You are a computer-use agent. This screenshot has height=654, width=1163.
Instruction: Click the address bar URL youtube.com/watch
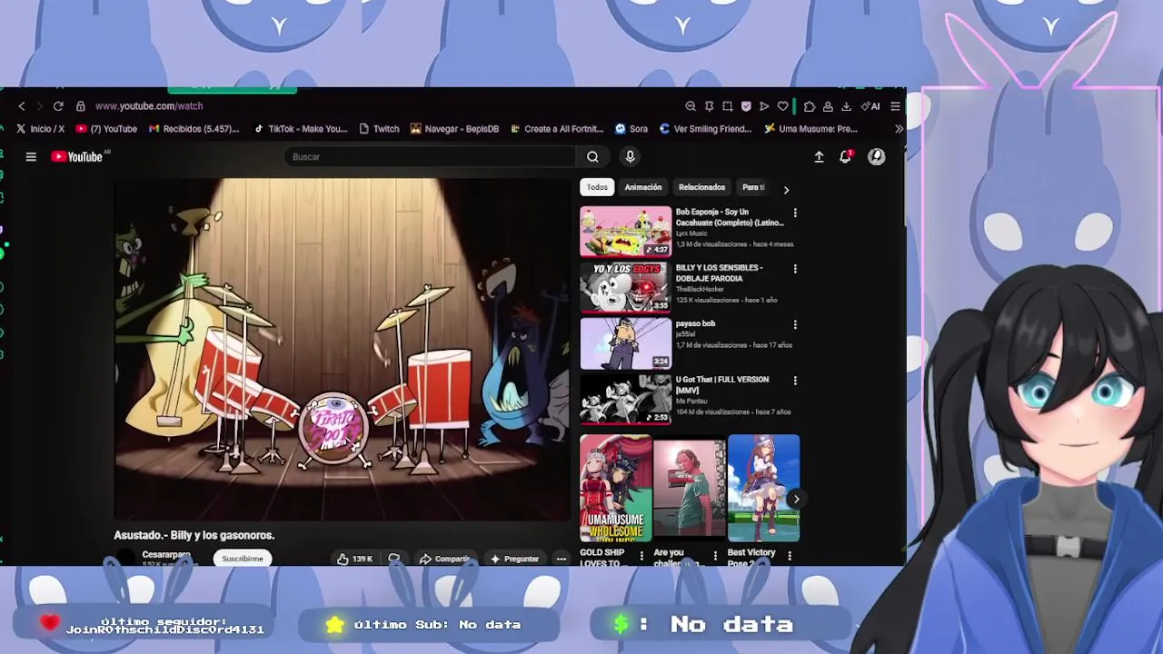click(149, 106)
